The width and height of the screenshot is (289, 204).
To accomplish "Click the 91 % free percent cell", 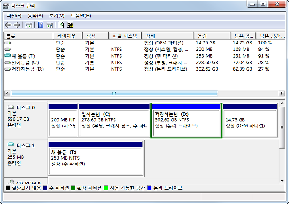I will point(264,56).
